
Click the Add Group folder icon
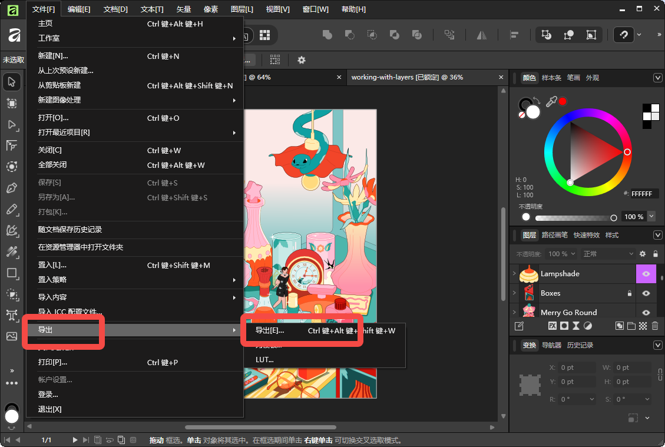[631, 326]
